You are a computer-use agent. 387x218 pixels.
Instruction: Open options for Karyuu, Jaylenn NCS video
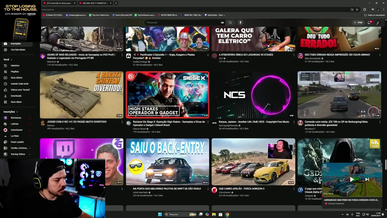click(x=294, y=122)
